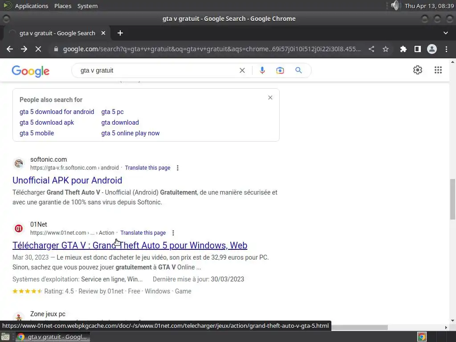The height and width of the screenshot is (342, 456).
Task: Open the Places menu
Action: (x=63, y=6)
